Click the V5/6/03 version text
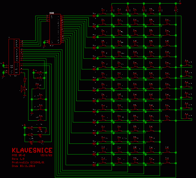The height and width of the screenshot is (178, 196). (x=46, y=155)
